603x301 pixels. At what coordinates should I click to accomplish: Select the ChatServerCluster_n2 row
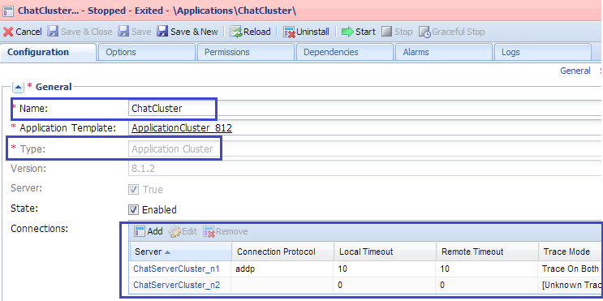point(366,286)
